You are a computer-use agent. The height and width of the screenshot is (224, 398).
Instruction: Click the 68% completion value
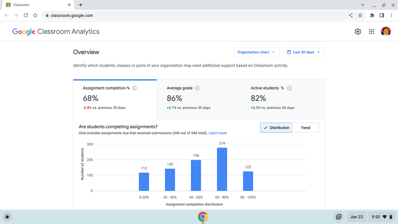tap(91, 98)
